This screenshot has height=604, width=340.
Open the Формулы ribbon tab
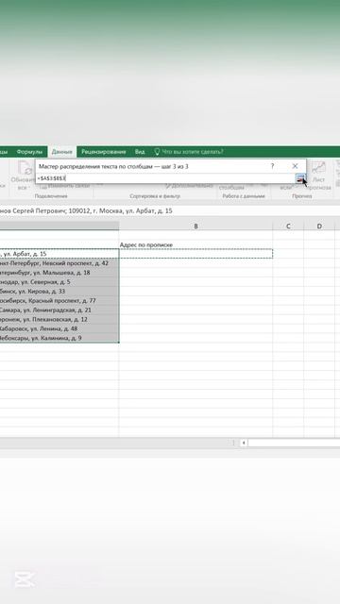(29, 152)
